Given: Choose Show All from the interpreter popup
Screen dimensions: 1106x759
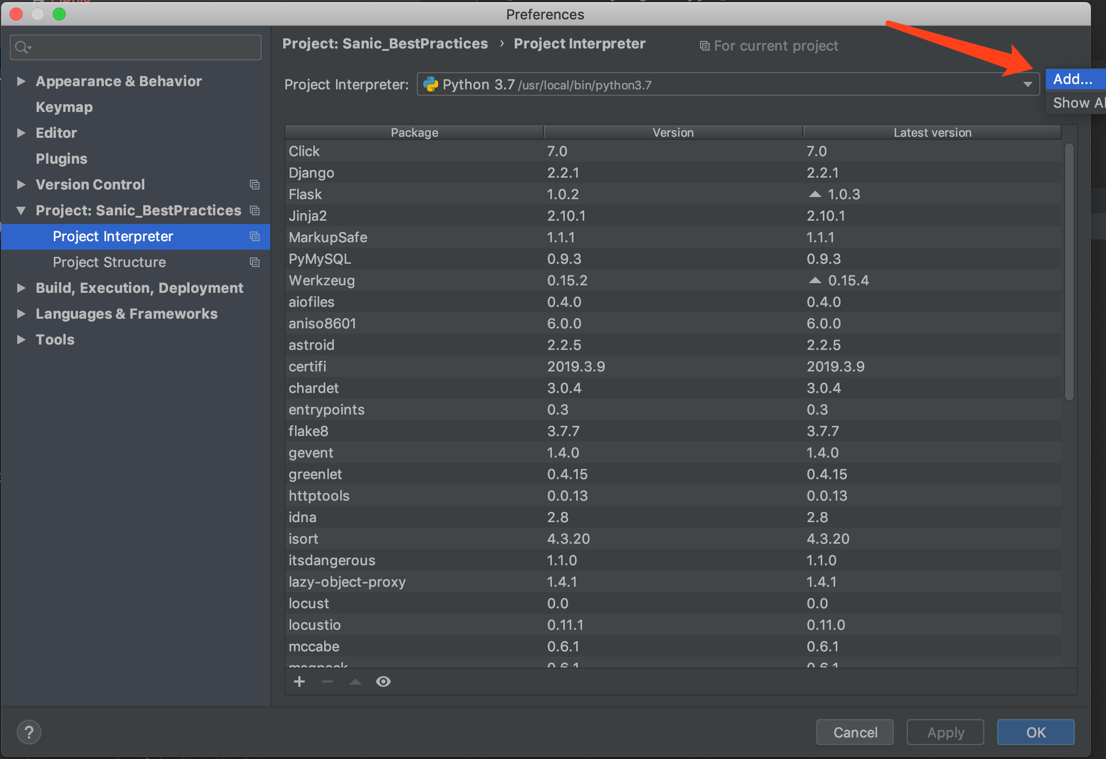Looking at the screenshot, I should (1077, 103).
